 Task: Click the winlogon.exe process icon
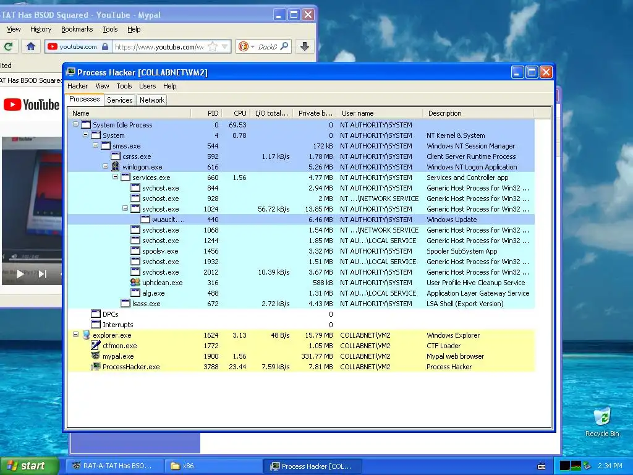pyautogui.click(x=116, y=167)
